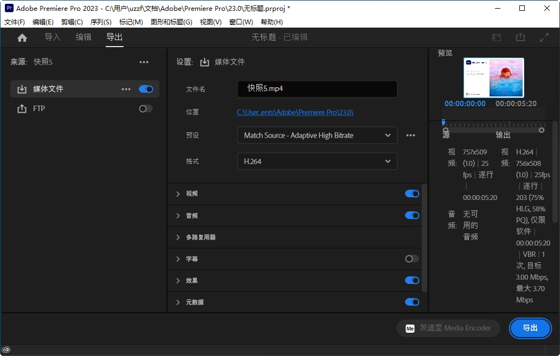
Task: Click the 快照5.mp4 filename field
Action: click(x=317, y=89)
